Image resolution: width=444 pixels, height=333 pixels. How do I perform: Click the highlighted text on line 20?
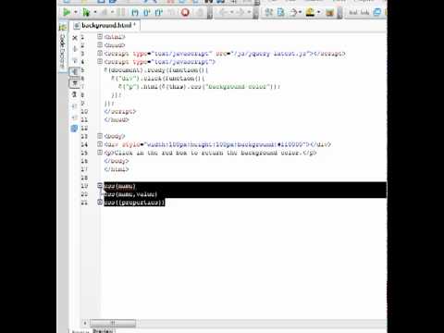point(130,194)
